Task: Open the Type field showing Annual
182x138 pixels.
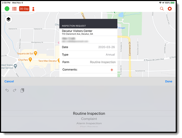Action: pos(88,55)
